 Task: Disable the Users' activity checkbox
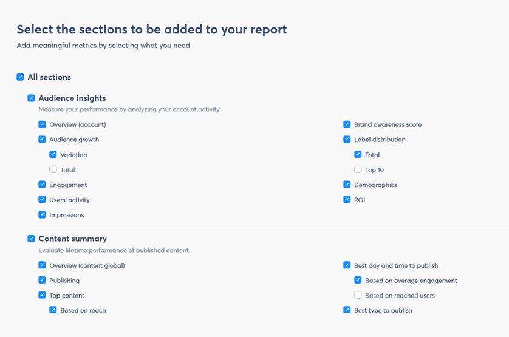point(42,200)
